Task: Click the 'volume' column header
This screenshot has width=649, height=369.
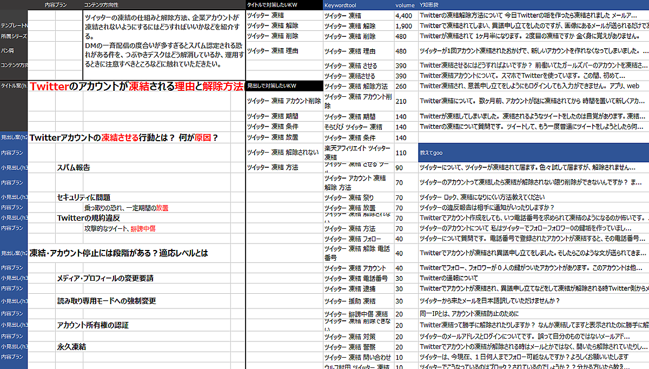Action: coord(405,5)
